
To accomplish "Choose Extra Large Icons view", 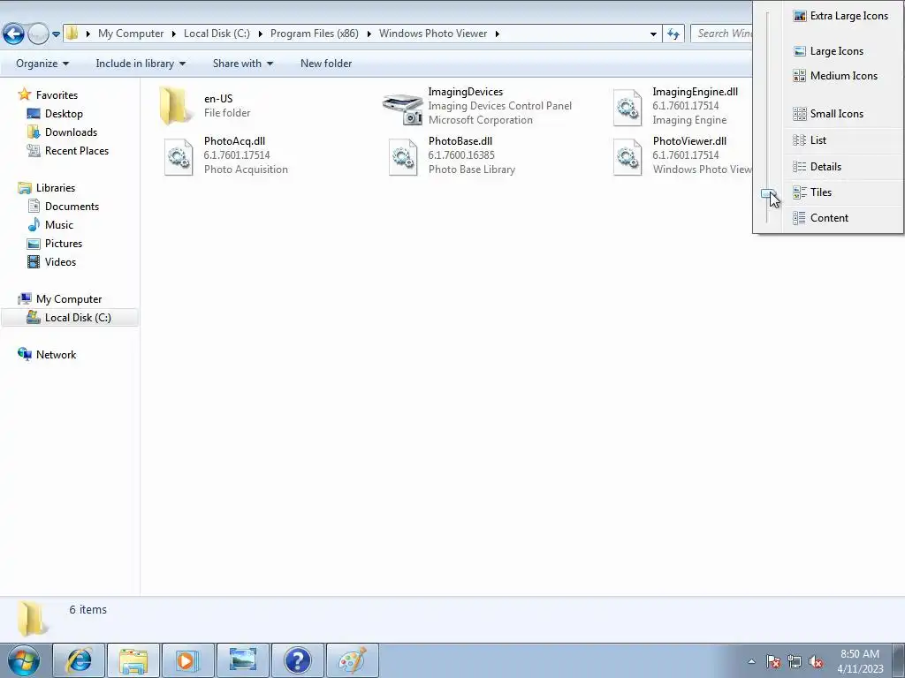I will (x=843, y=16).
